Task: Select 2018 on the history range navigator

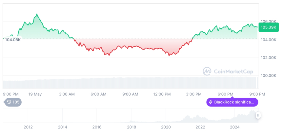Action: 131,127
